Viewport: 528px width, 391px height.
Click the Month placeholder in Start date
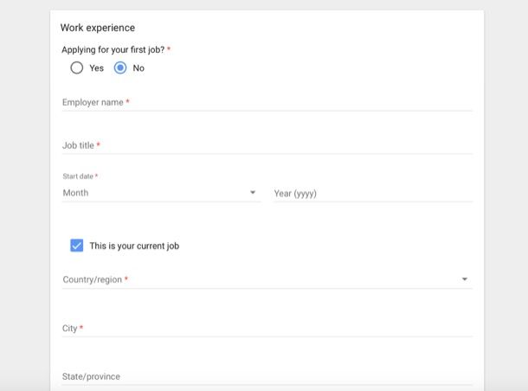pyautogui.click(x=76, y=193)
